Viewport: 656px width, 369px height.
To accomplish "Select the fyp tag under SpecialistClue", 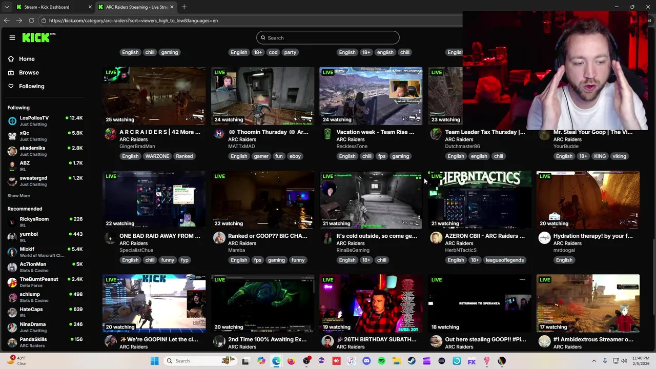I will pos(184,260).
